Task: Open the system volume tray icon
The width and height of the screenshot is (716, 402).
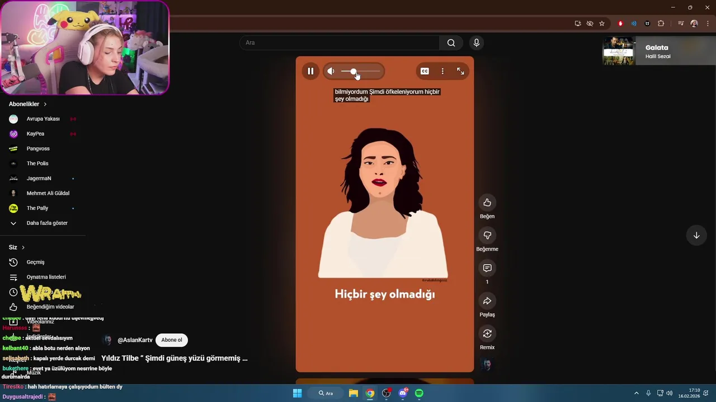Action: coord(670,393)
